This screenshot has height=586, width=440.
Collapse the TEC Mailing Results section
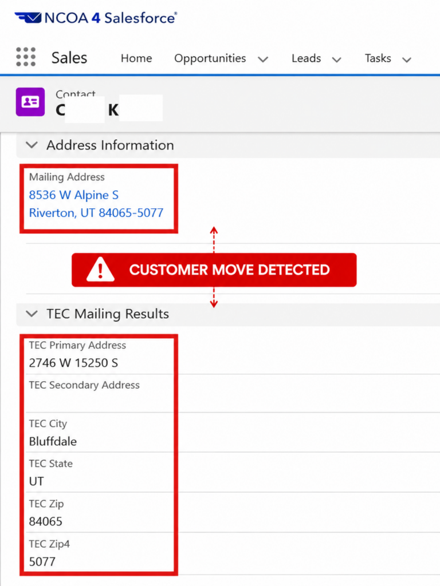(x=32, y=314)
